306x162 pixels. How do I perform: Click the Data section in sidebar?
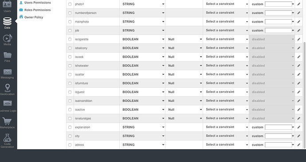8,23
